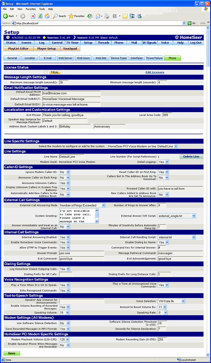211x363 pixels.
Task: Click the Answer Prompt field 'yes sire'
Action: 81,253
